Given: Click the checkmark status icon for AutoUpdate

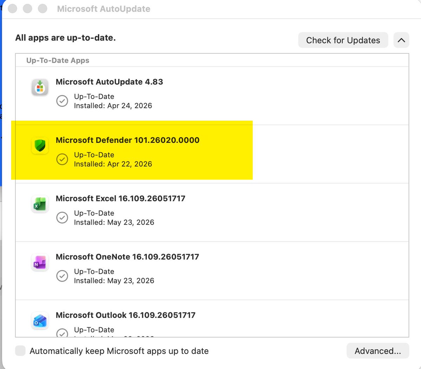Looking at the screenshot, I should pos(62,101).
